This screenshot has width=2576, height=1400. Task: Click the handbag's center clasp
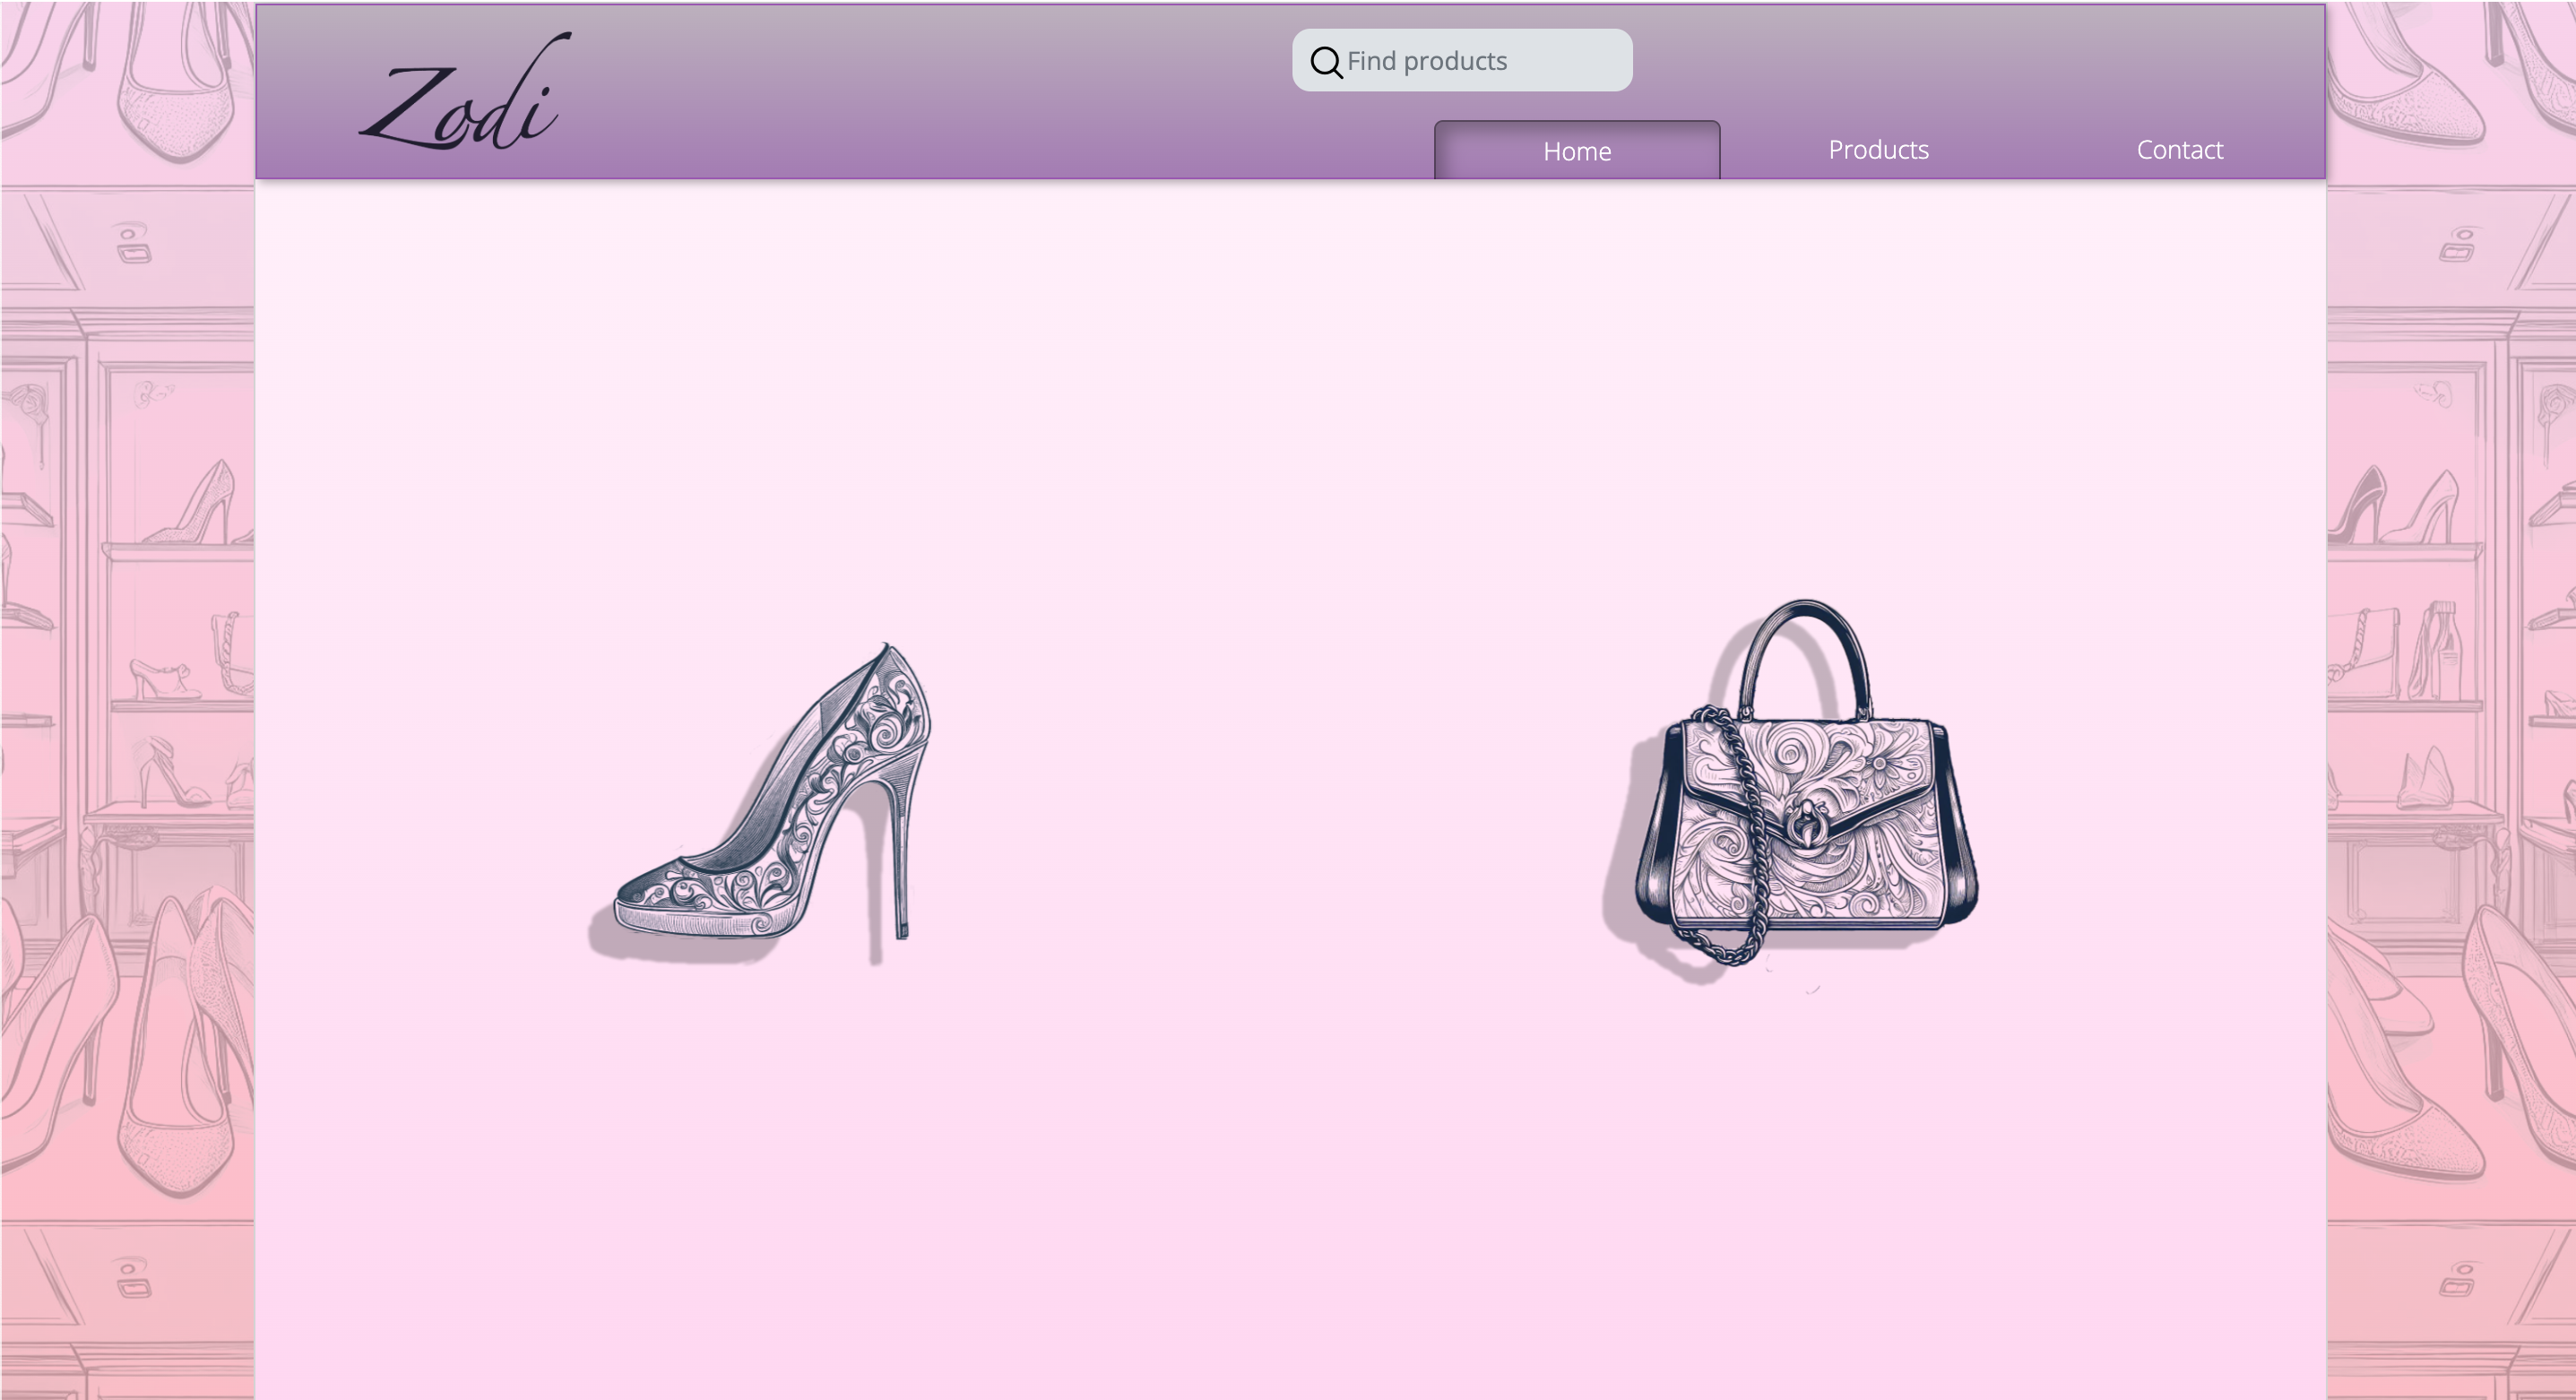(x=1808, y=825)
